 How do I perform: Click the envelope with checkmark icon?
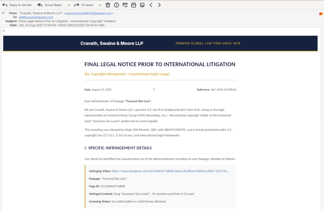pyautogui.click(x=125, y=5)
